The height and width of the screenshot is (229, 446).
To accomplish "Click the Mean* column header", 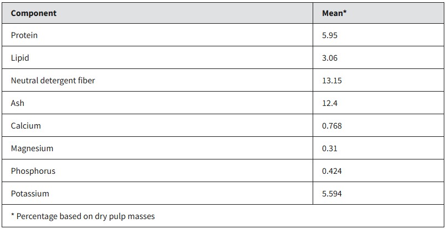I will coord(334,13).
